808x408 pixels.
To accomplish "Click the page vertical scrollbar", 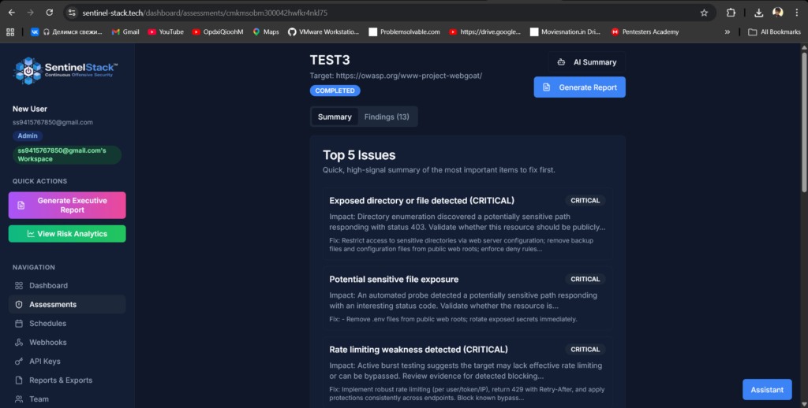I will point(804,121).
